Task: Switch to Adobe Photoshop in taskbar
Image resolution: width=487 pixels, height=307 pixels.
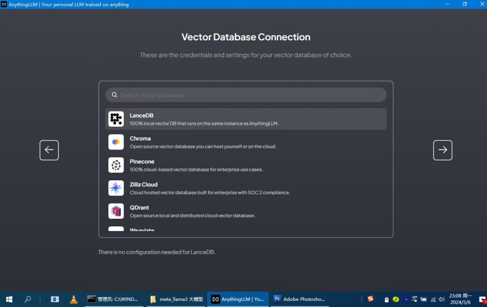Action: point(300,299)
